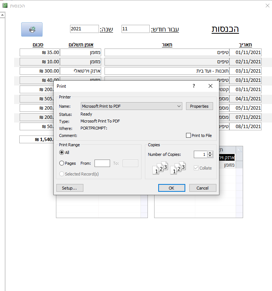Click date cell 01/11/2021
The width and height of the screenshot is (272, 291).
[245, 52]
